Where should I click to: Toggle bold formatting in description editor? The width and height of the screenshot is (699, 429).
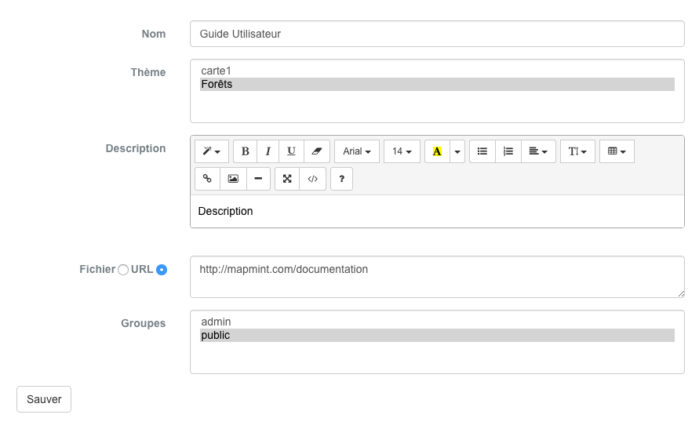coord(246,151)
